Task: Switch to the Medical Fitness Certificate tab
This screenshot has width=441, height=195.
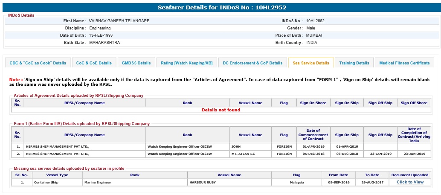Action: point(404,63)
